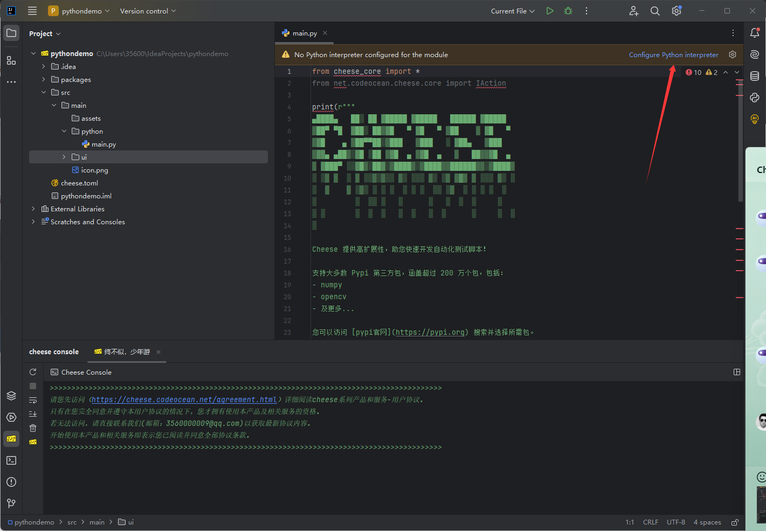The height and width of the screenshot is (531, 766).
Task: Open the Notifications bell
Action: click(755, 33)
